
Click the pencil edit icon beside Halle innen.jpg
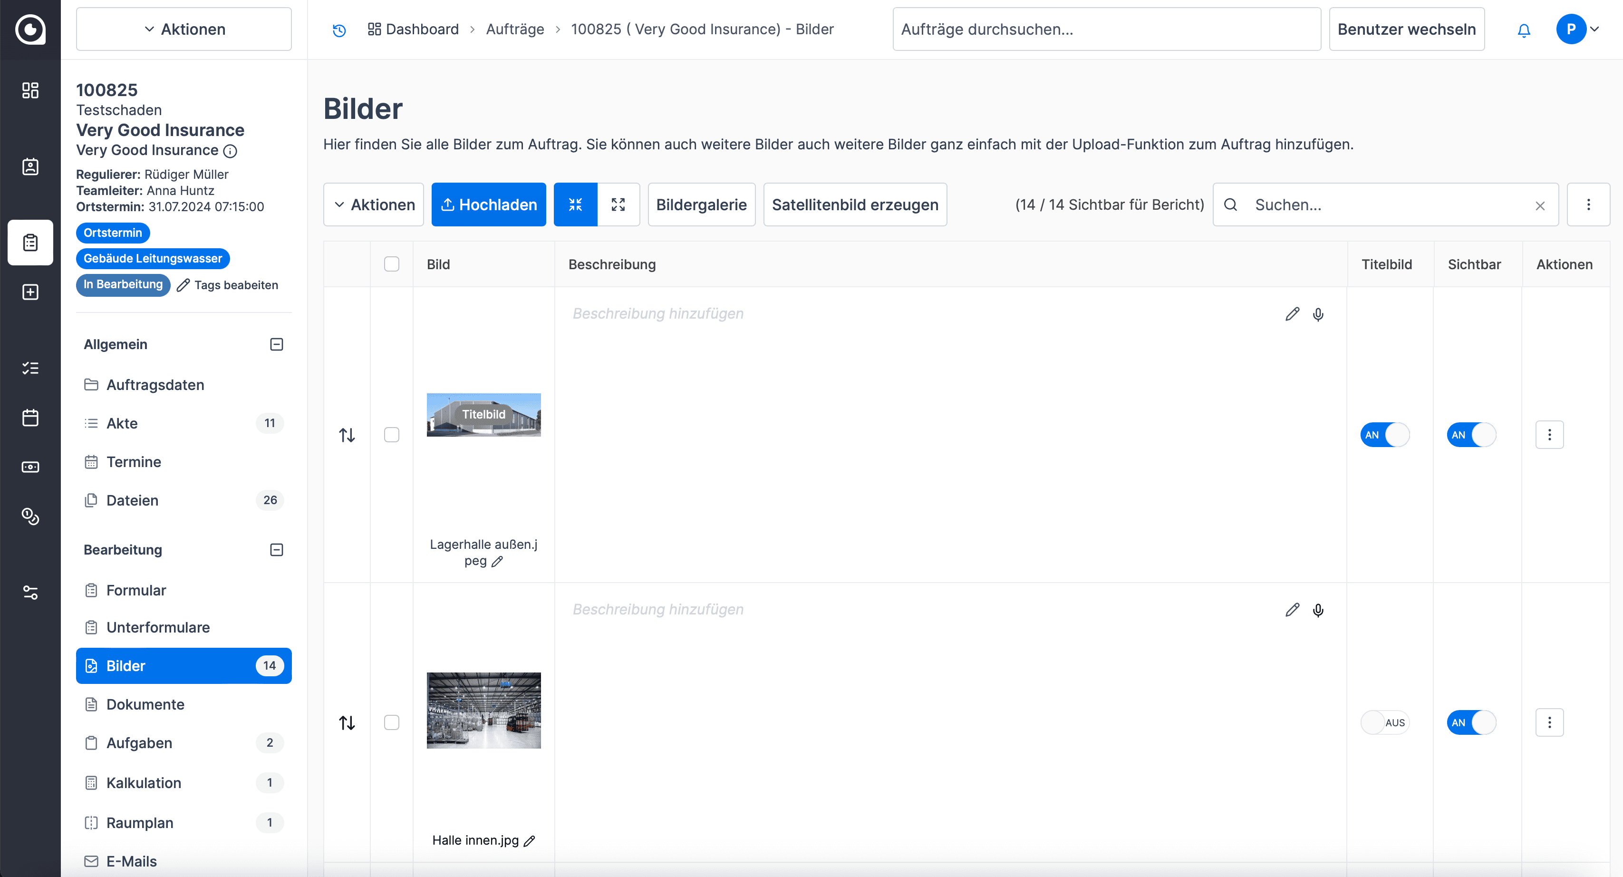coord(530,840)
